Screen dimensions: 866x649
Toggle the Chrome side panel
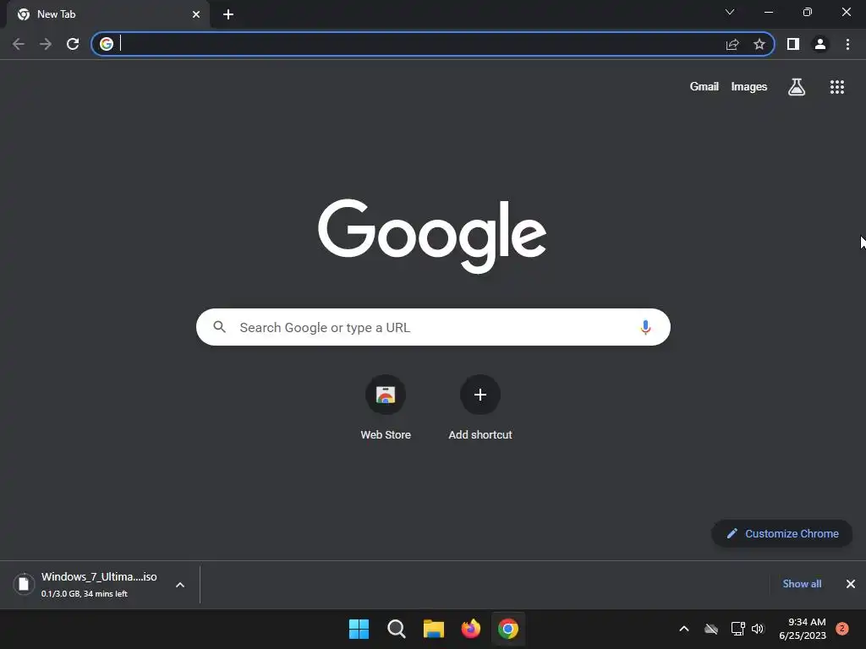[x=793, y=44]
